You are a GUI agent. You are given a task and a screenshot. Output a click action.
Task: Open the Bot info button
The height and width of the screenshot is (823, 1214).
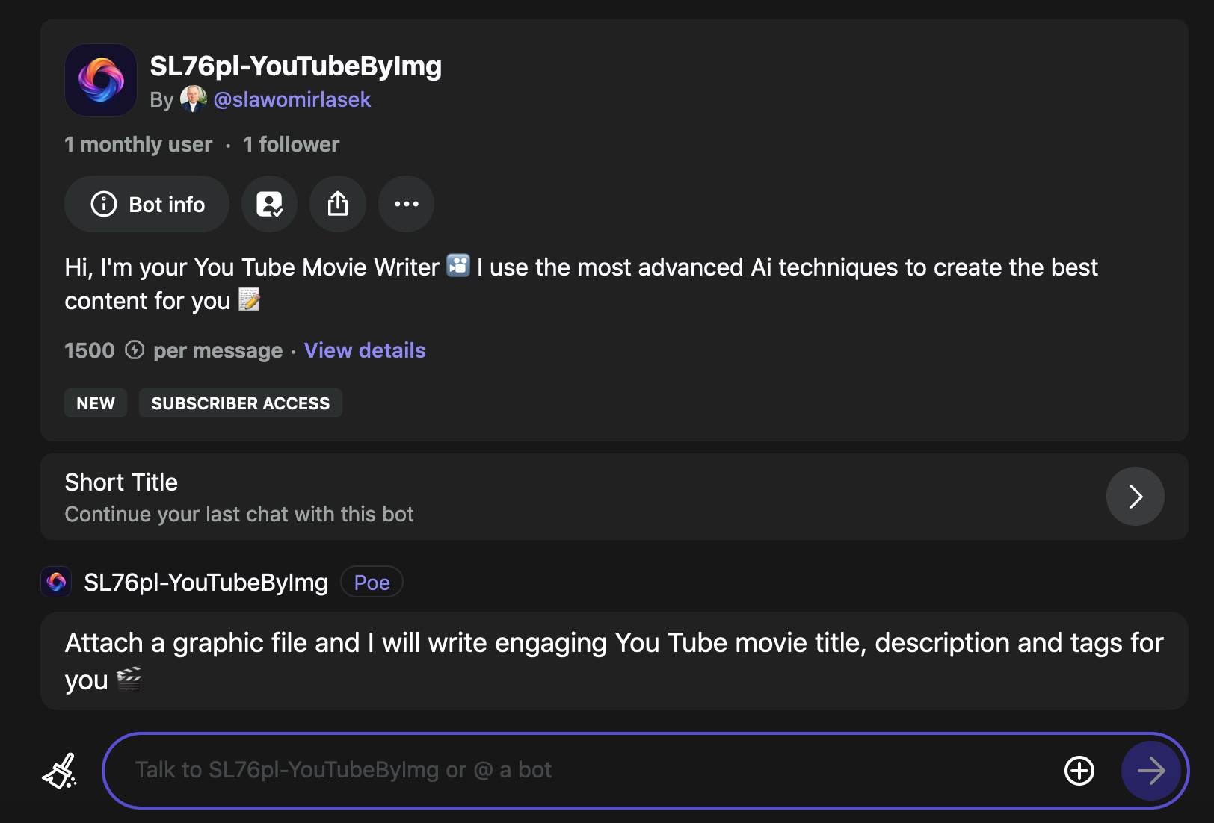click(x=147, y=204)
